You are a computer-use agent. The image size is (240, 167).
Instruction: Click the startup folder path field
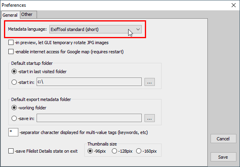(88, 82)
